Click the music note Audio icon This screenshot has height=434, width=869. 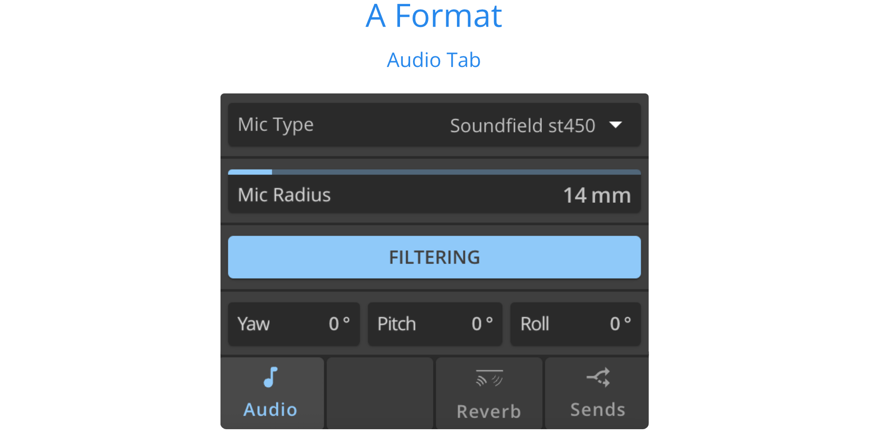coord(271,377)
